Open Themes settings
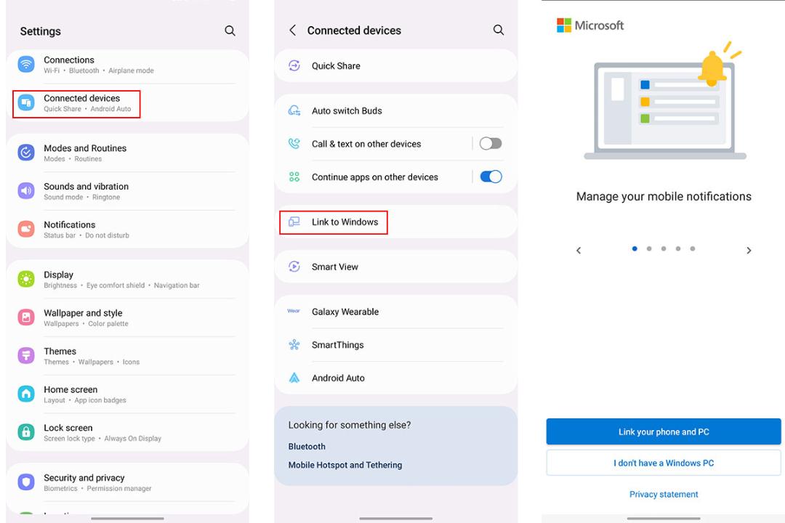The image size is (785, 523). (x=127, y=356)
